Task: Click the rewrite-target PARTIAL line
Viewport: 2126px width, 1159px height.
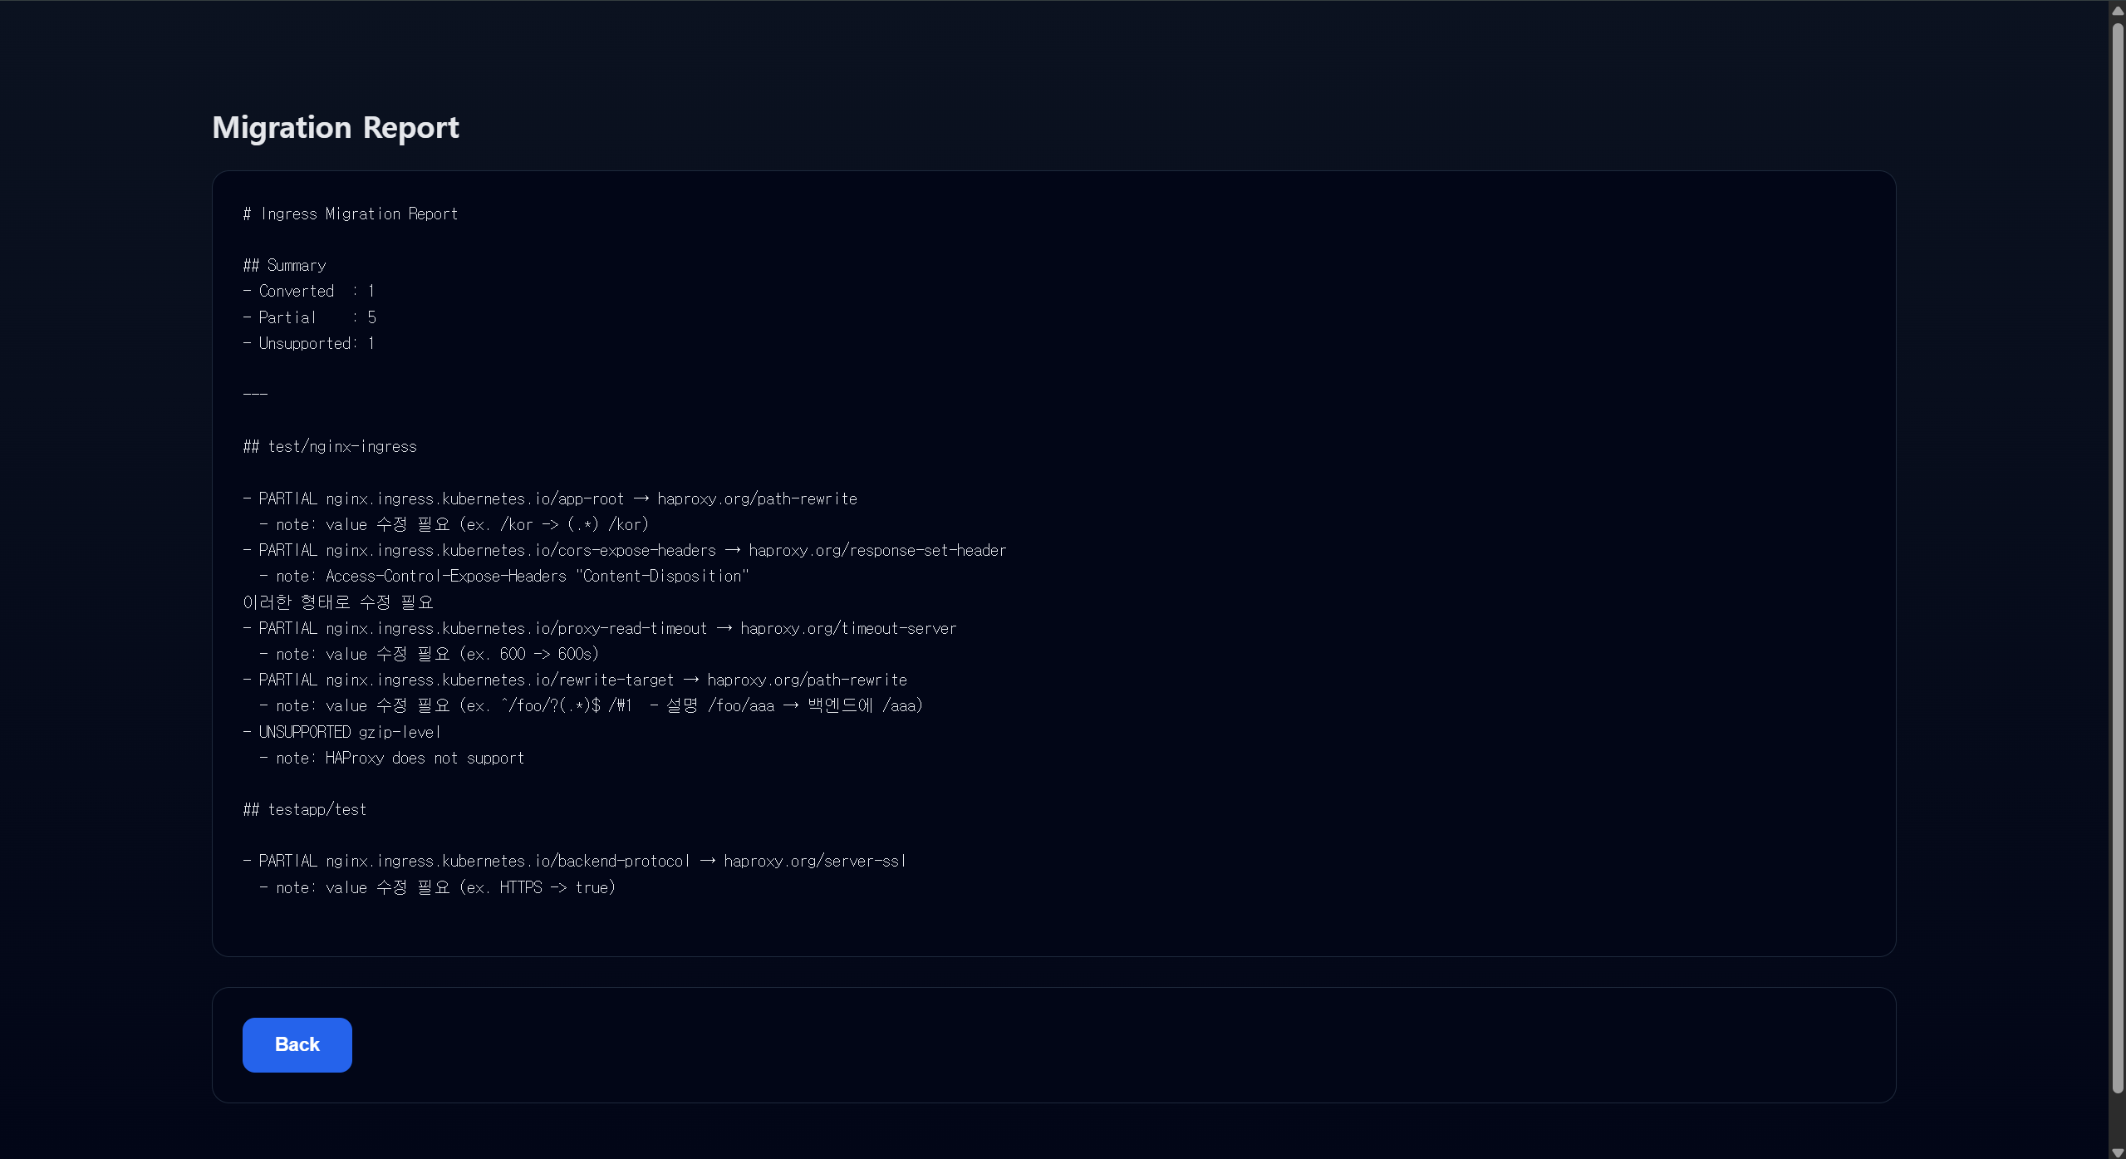Action: click(574, 680)
